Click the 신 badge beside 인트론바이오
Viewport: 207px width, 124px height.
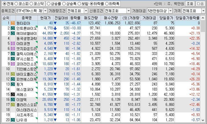click(x=13, y=28)
